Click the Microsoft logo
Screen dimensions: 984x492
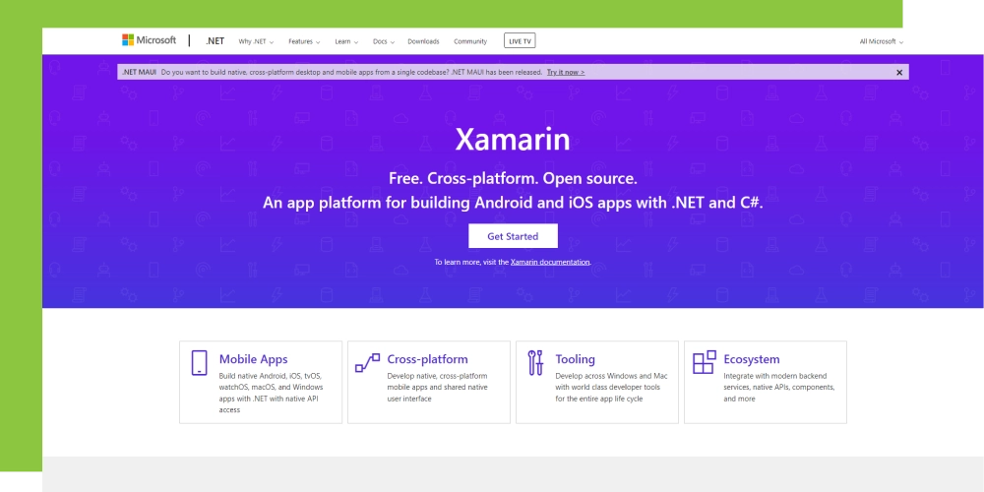[149, 40]
